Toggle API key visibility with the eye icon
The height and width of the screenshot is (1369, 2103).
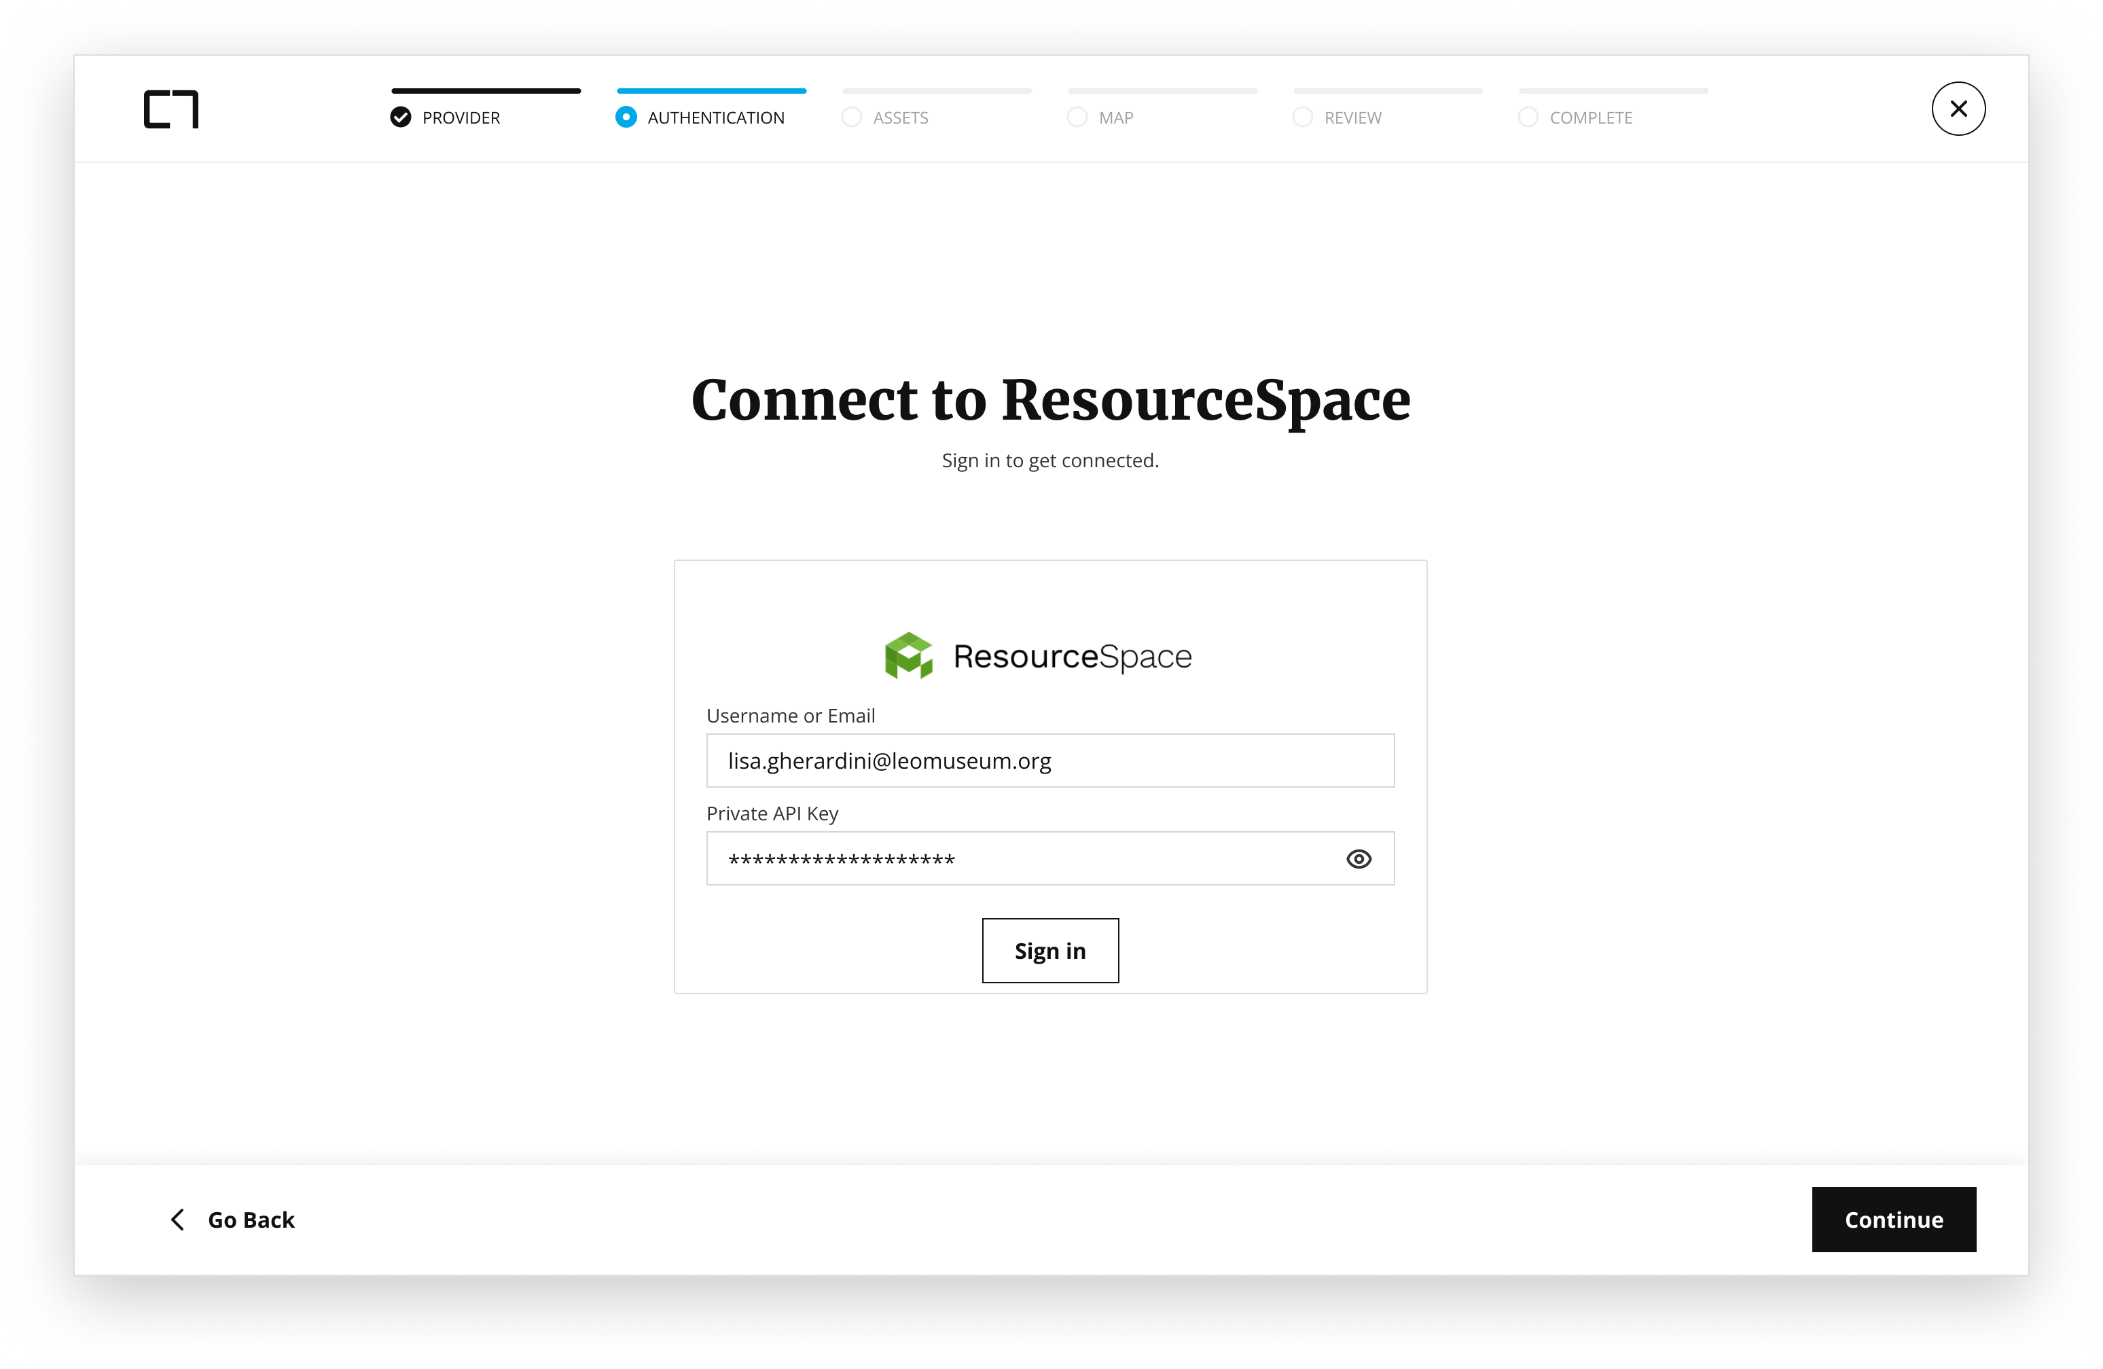(x=1358, y=858)
